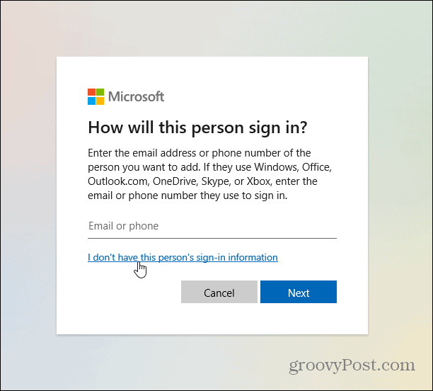This screenshot has height=391, width=433.
Task: Click the Microsoft four-square logo
Action: pyautogui.click(x=96, y=96)
